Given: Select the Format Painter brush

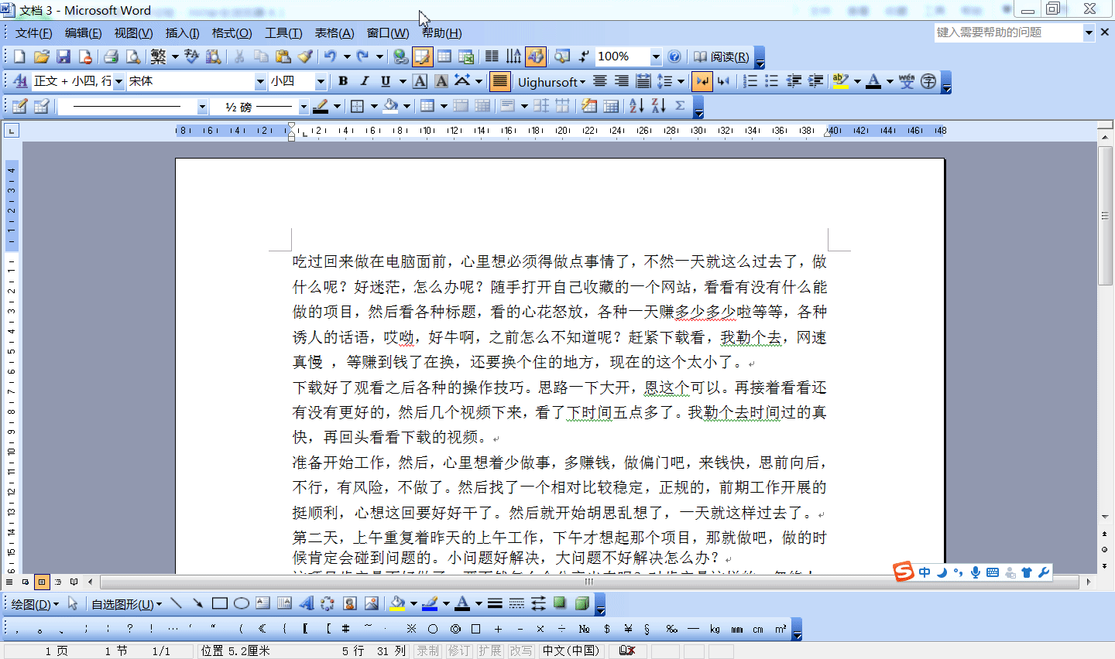Looking at the screenshot, I should [x=305, y=56].
